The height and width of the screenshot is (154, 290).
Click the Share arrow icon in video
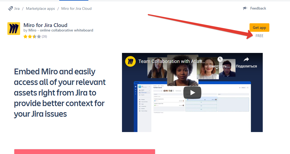(x=246, y=59)
